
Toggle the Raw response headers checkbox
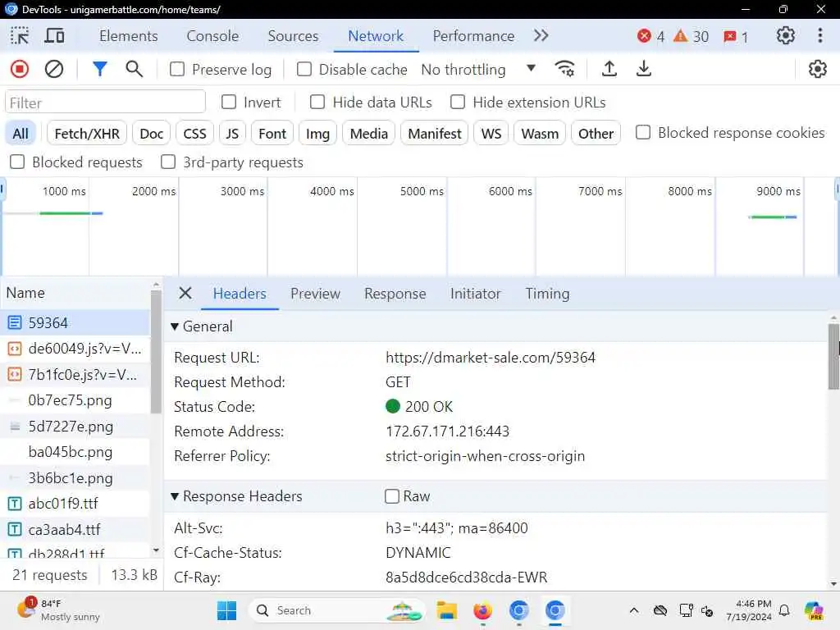click(392, 496)
